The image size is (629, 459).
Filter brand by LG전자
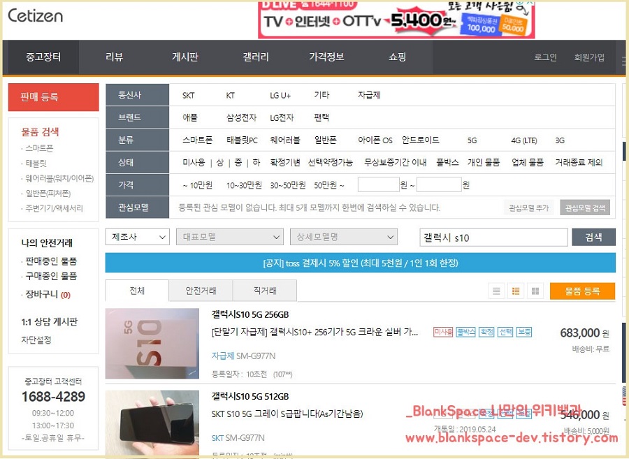tap(282, 117)
